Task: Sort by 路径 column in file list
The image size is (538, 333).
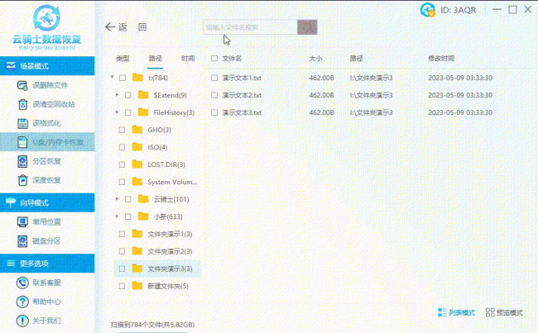Action: click(x=357, y=58)
